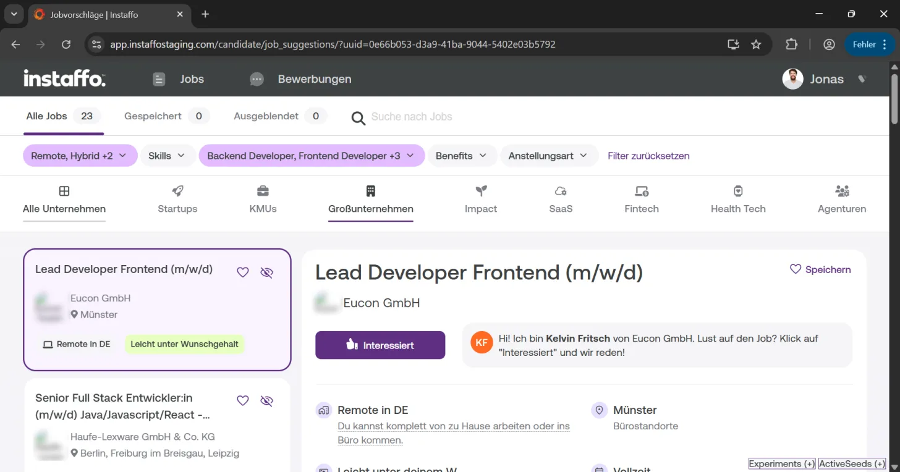Open the Chrome profile icon
This screenshot has width=900, height=472.
[x=829, y=44]
